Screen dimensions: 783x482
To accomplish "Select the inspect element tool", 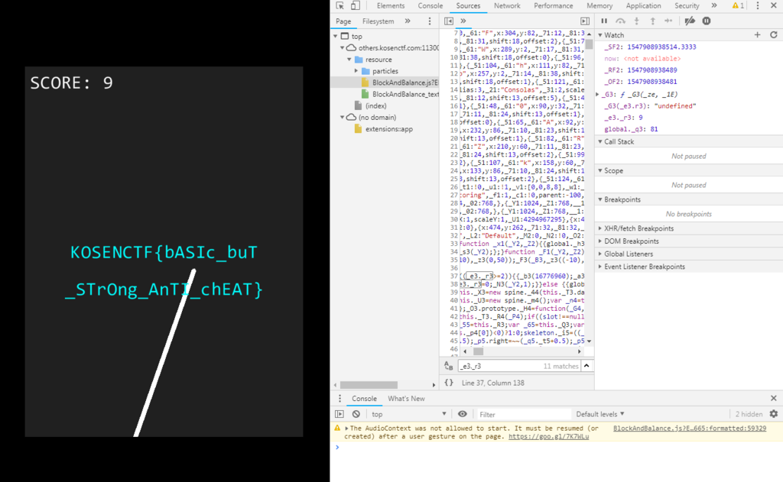I will click(338, 5).
